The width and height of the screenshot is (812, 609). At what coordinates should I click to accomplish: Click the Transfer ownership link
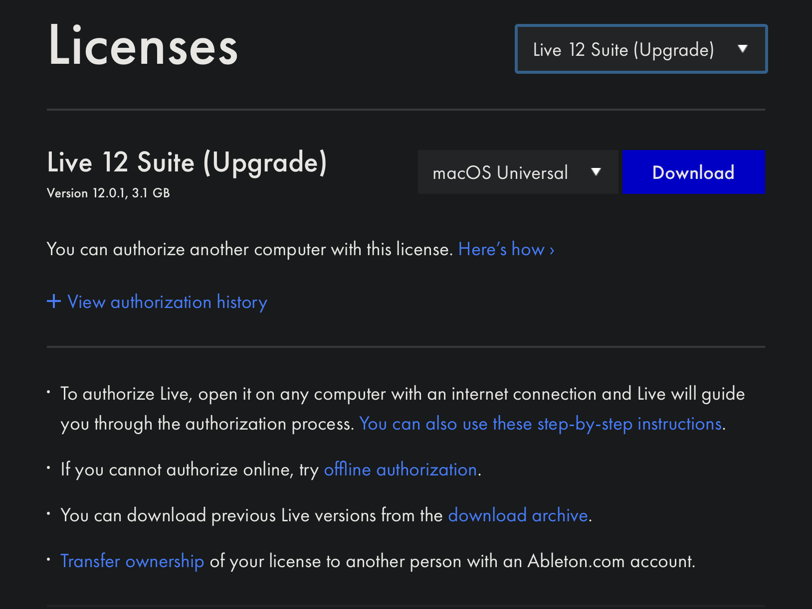pyautogui.click(x=132, y=561)
